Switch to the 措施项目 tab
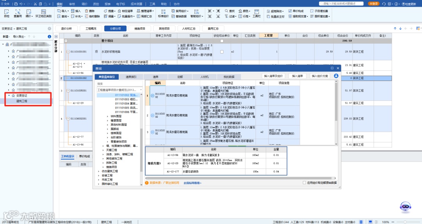Viewport: 422px width, 224px height. [139, 29]
